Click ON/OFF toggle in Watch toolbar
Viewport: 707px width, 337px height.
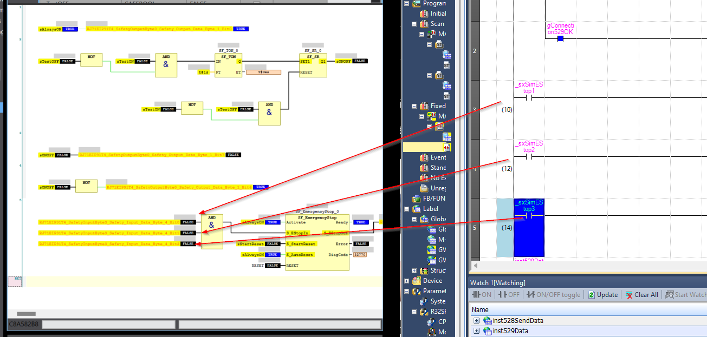click(553, 295)
